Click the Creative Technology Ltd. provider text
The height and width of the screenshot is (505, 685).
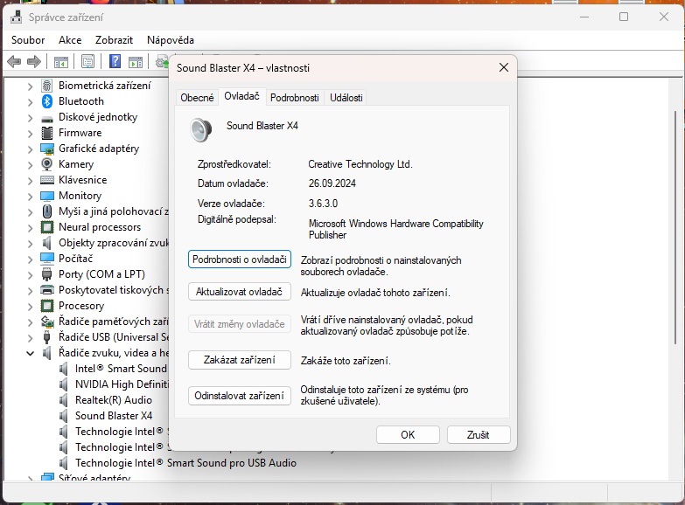click(360, 164)
